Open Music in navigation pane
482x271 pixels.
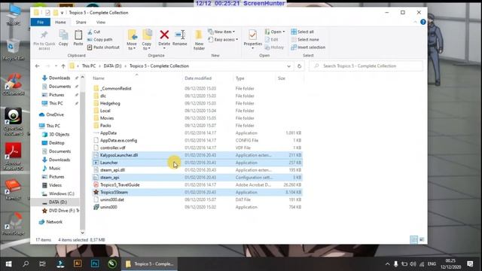click(55, 168)
